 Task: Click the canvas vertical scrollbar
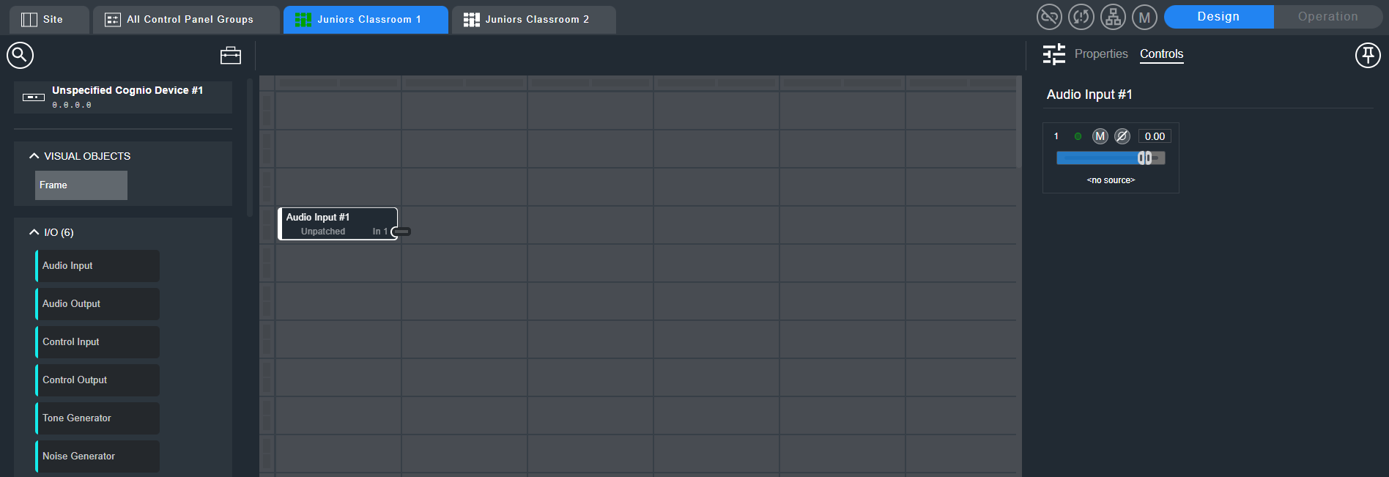click(x=1018, y=122)
